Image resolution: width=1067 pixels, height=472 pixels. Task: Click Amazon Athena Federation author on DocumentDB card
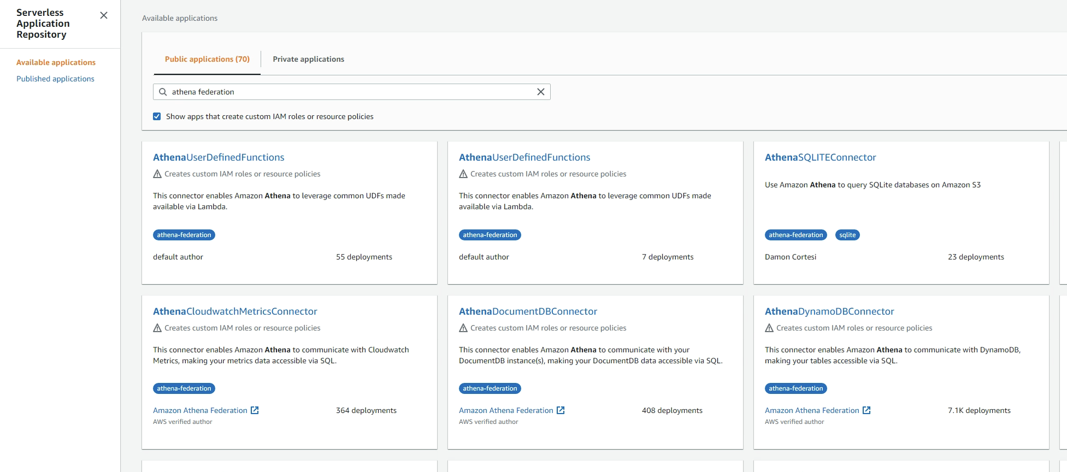(x=506, y=410)
